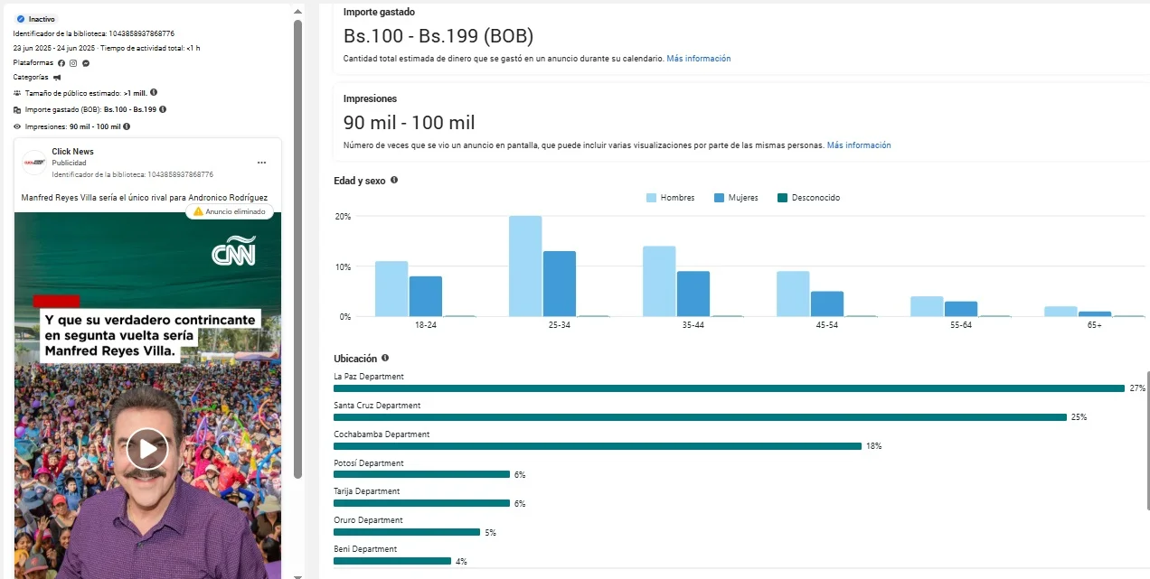This screenshot has width=1150, height=579.
Task: Click info icon after Impresiones in left panel
Action: tap(127, 126)
